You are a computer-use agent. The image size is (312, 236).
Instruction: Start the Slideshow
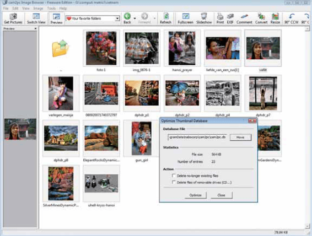pos(204,18)
